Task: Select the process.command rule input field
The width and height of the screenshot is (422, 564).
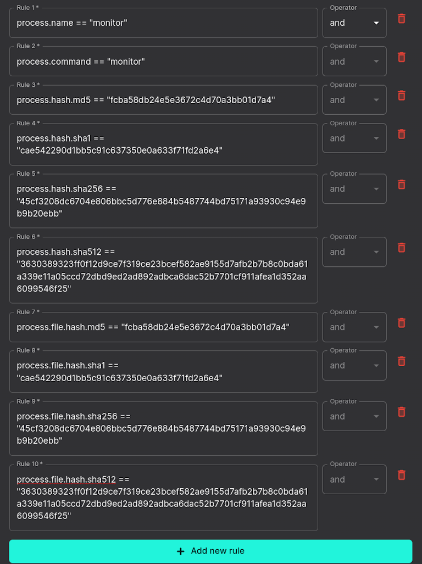Action: [163, 61]
